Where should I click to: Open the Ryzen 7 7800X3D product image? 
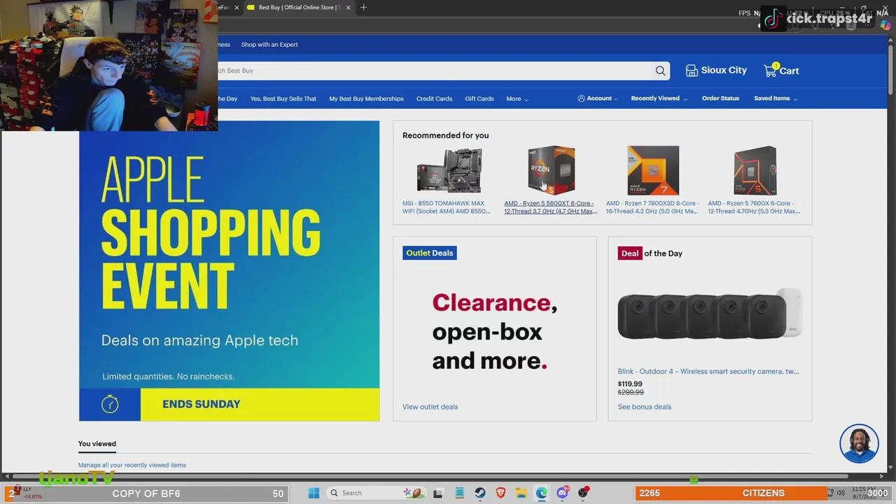(x=653, y=170)
